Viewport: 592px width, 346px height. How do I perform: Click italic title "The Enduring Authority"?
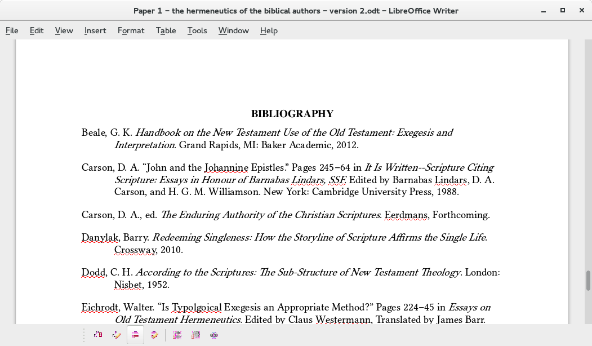click(x=212, y=215)
